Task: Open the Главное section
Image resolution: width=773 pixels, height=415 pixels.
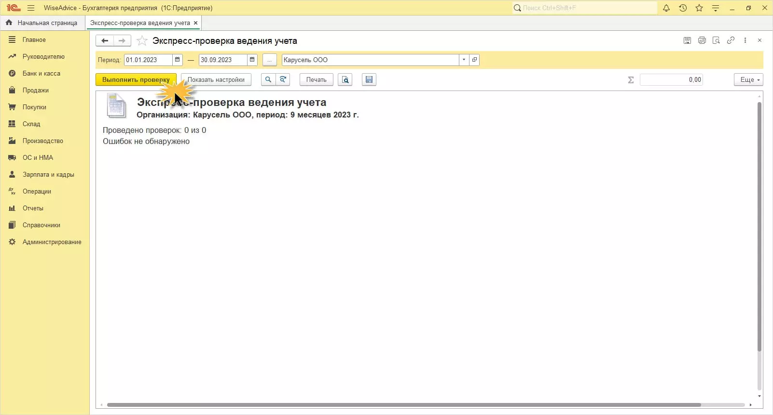Action: [x=34, y=40]
